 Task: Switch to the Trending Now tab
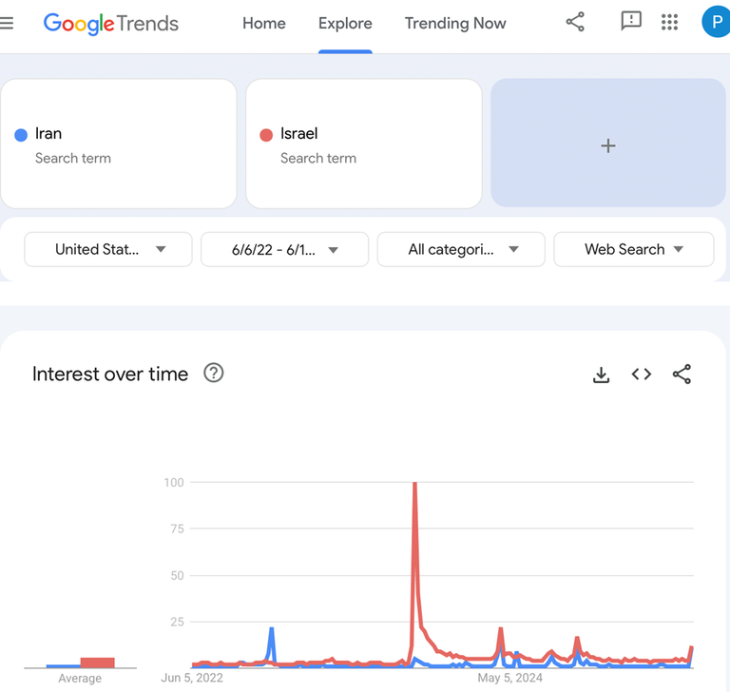[455, 24]
